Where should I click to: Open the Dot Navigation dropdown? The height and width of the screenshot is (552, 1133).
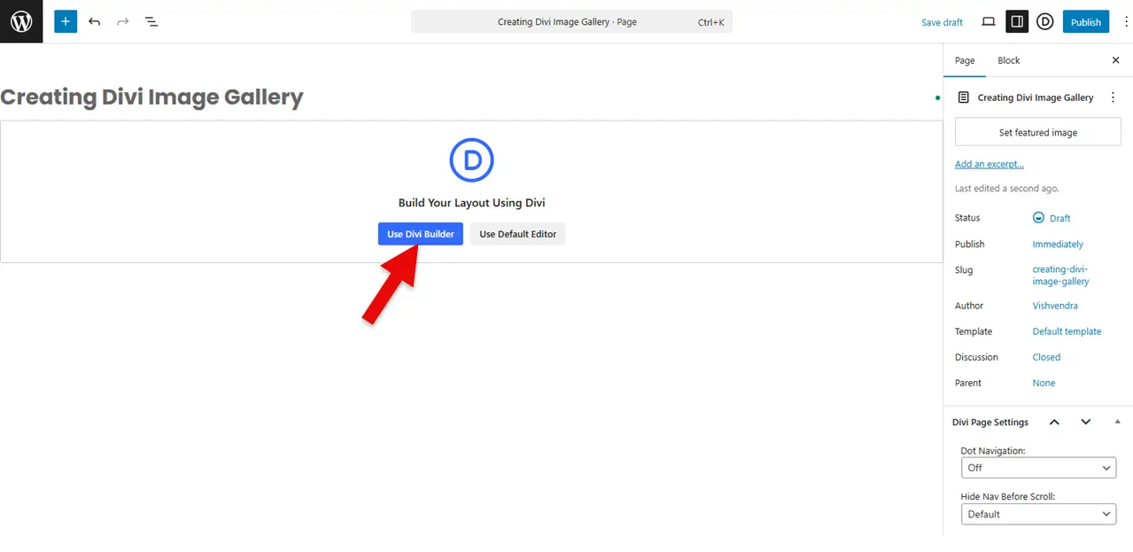pos(1038,468)
